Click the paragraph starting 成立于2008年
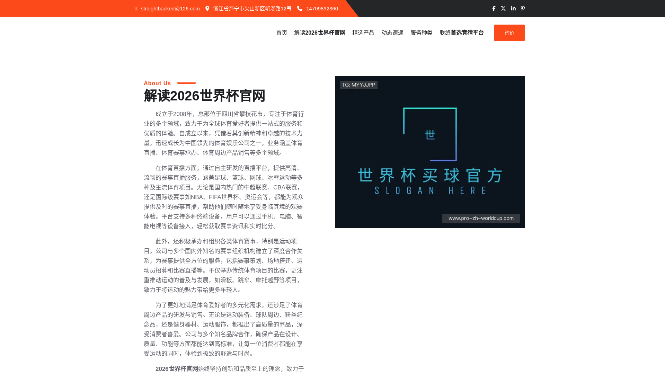The height and width of the screenshot is (374, 665). click(x=224, y=133)
